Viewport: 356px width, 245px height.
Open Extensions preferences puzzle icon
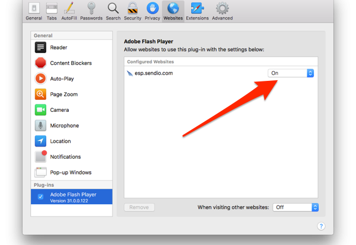197,9
